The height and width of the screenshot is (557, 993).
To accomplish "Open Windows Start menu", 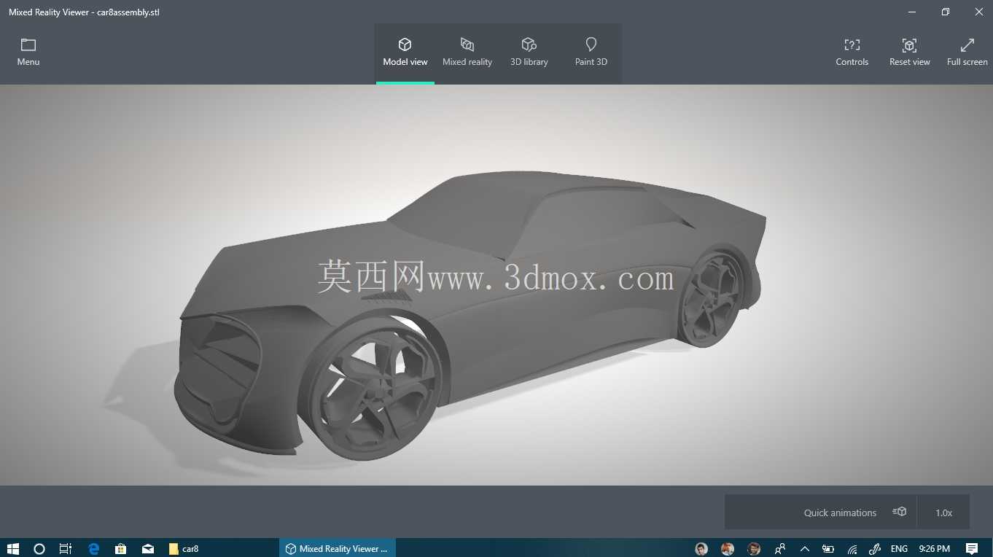I will (x=12, y=548).
